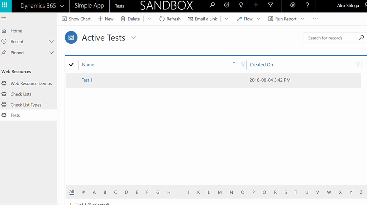Collapse the sidebar with hamburger icon

tap(4, 19)
